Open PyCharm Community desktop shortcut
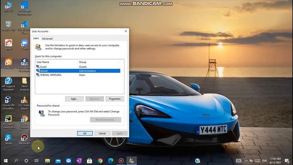 point(8,122)
